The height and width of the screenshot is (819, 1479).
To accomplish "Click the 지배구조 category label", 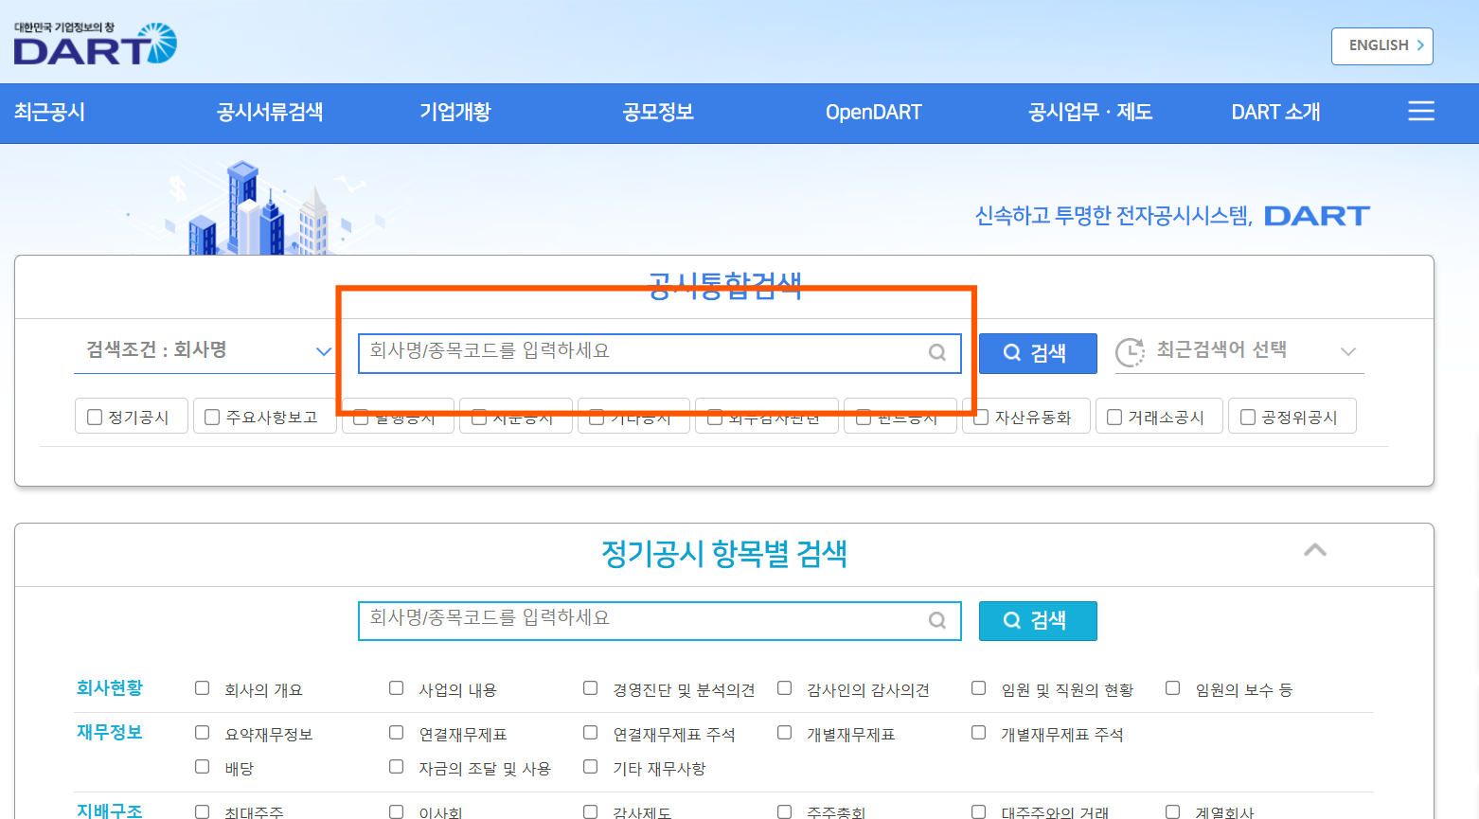I will tap(110, 810).
